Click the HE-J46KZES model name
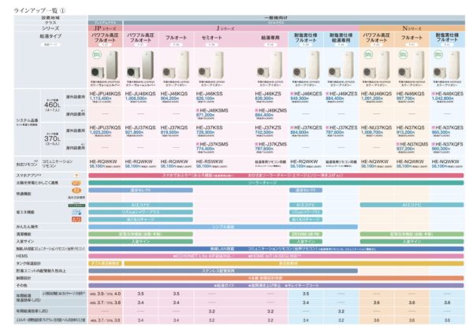This screenshot has height=326, width=473. tap(343, 94)
